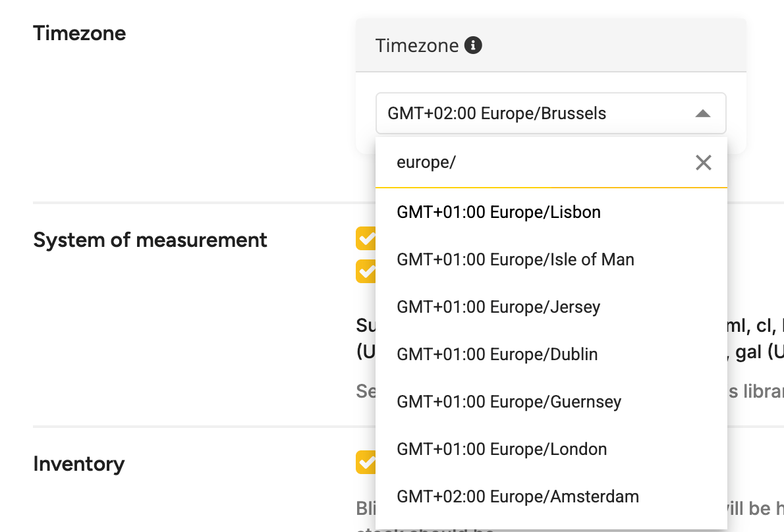Image resolution: width=784 pixels, height=532 pixels.
Task: Choose GMT+01:00 Europe/Dublin timezone
Action: tap(551, 354)
